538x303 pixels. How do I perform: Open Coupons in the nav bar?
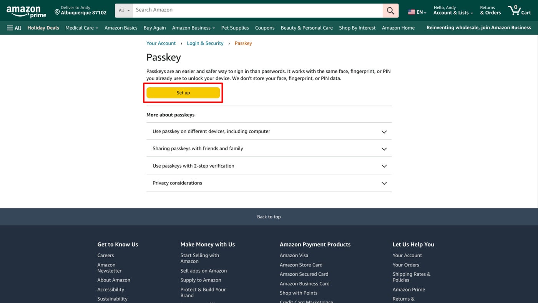265,28
